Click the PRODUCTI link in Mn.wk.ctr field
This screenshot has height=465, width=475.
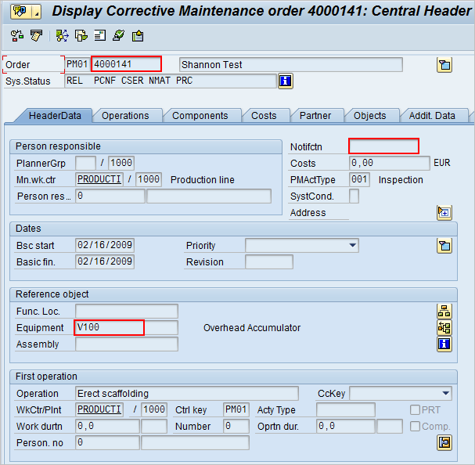click(99, 179)
